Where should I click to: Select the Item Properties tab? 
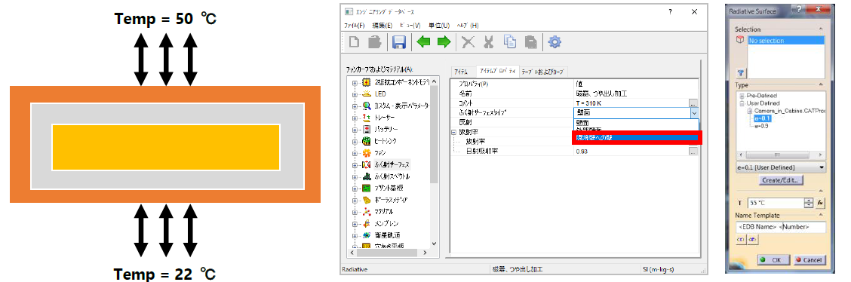pos(497,71)
